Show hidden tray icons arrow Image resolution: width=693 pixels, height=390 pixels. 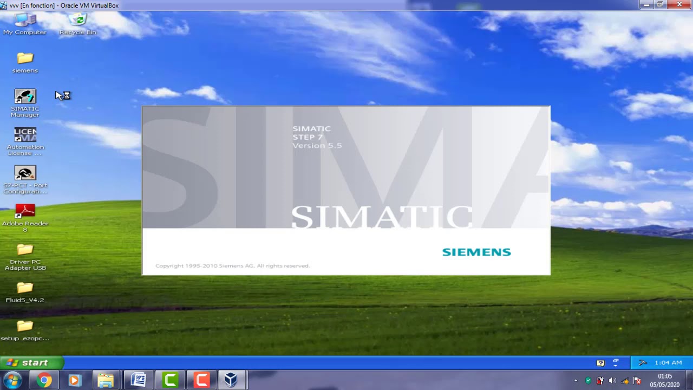click(576, 381)
